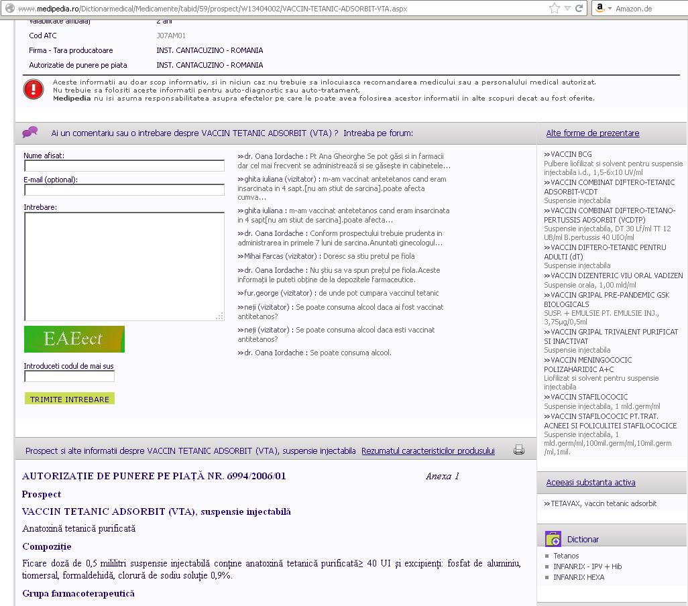Open VACCIN MENINGOCOCIC POLIZAHARIDIC A+C link
688x606 pixels.
[588, 365]
